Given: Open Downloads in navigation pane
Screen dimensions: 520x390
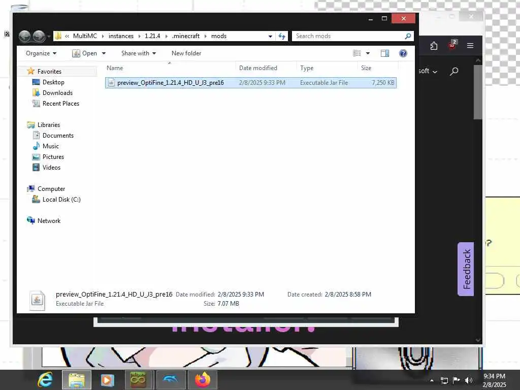Looking at the screenshot, I should click(57, 92).
